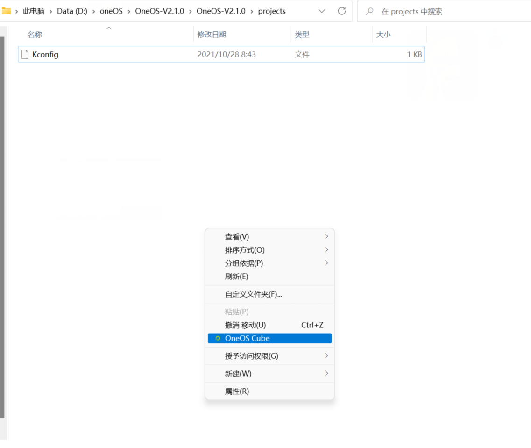The image size is (531, 448).
Task: Click the Ctrl+Z shortcut label
Action: [x=312, y=325]
